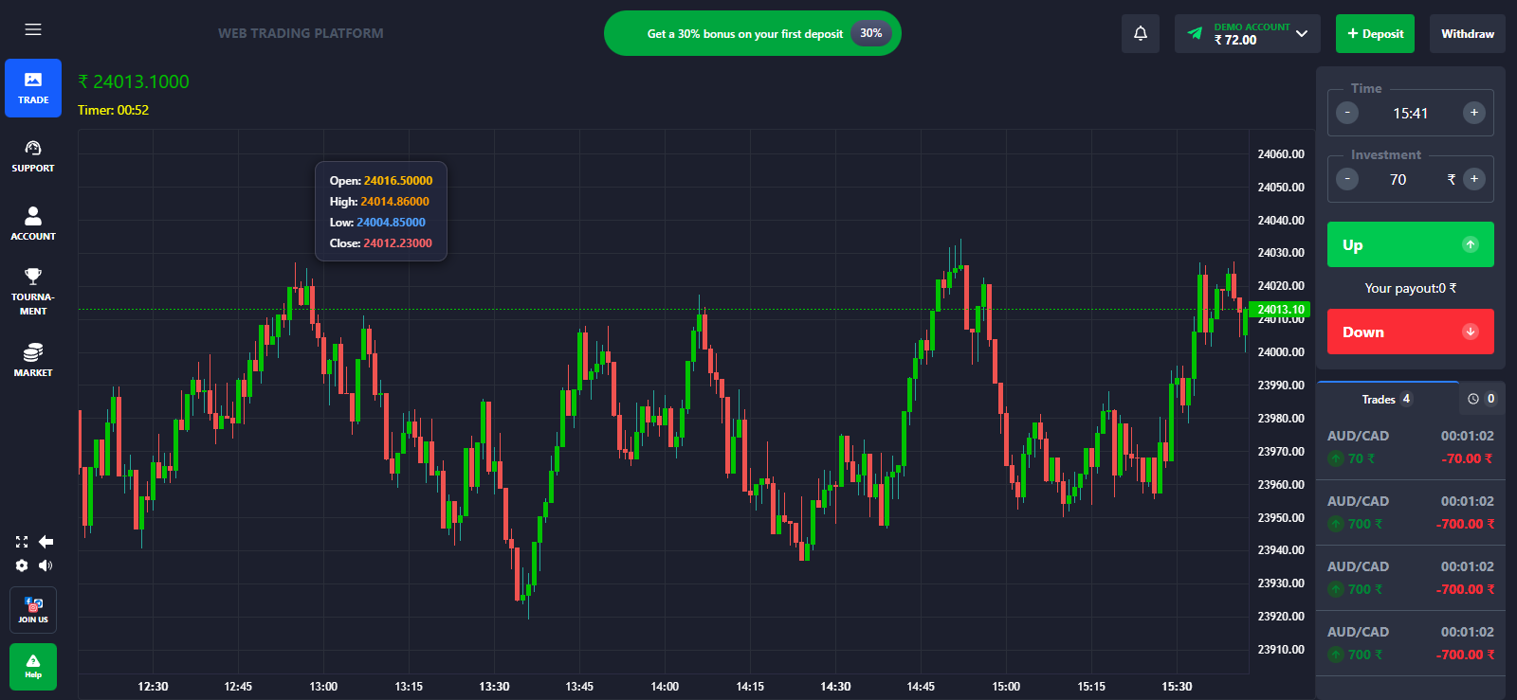The image size is (1517, 700).
Task: Click the Deposit button
Action: [1375, 34]
